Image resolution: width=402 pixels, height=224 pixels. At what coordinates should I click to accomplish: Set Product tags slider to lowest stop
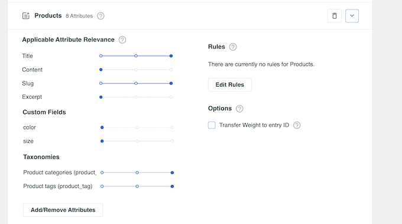(102, 186)
